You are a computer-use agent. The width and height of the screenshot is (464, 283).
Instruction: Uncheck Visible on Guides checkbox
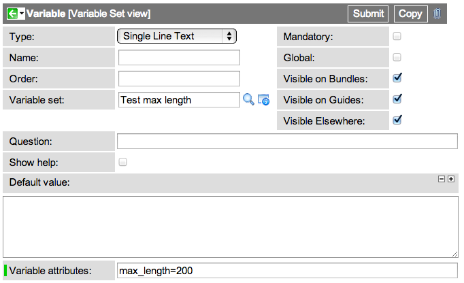pos(397,99)
